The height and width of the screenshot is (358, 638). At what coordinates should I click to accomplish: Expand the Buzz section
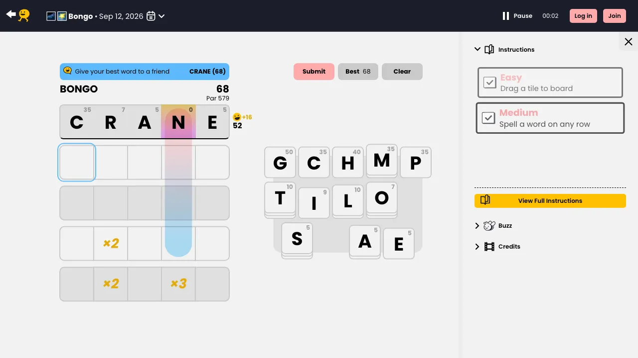click(x=477, y=226)
